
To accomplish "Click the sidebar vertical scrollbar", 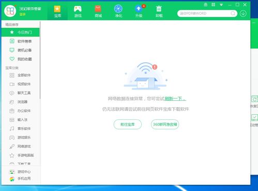I will click(x=40, y=60).
